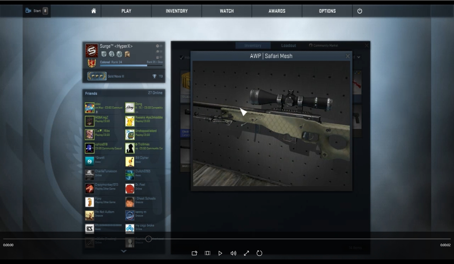The width and height of the screenshot is (454, 264).
Task: Select the second medal in profile
Action: tap(112, 54)
